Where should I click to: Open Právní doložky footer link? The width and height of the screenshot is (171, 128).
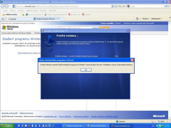[x=65, y=116]
